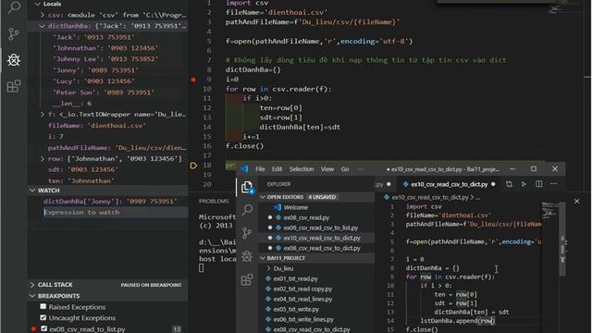Open ex05_txt_write.py file
Screen dimensions: 592x333
tap(296, 309)
